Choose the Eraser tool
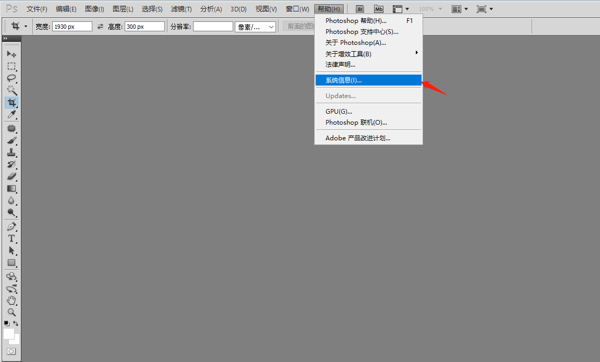 pos(11,176)
